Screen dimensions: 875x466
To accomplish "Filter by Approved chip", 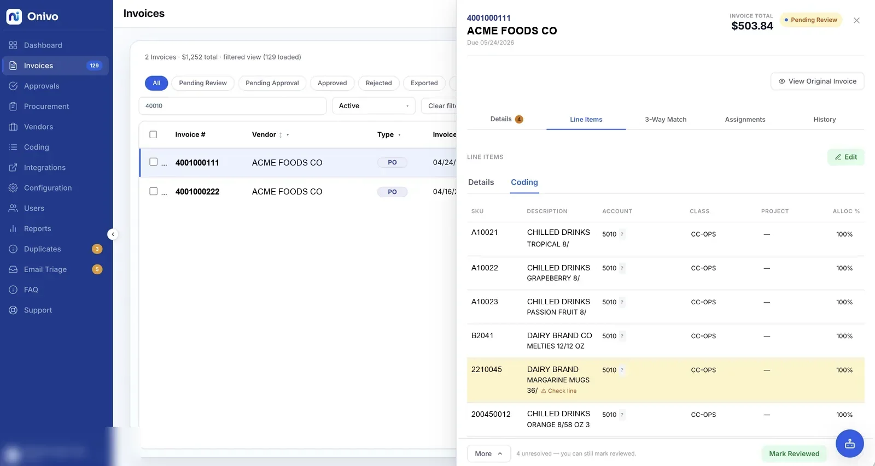I will (x=332, y=83).
